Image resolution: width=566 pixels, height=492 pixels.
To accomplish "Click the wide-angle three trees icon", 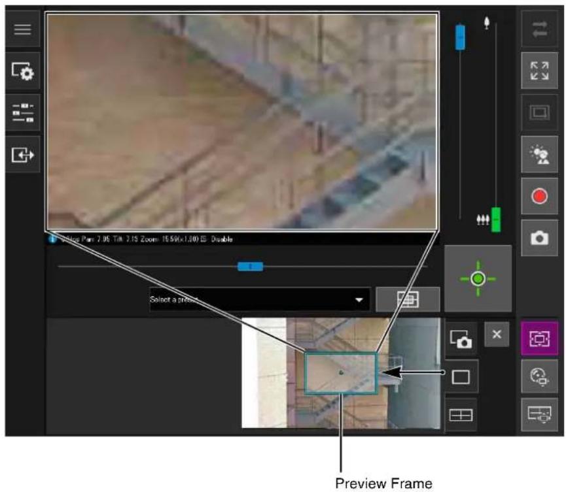I will tap(483, 219).
